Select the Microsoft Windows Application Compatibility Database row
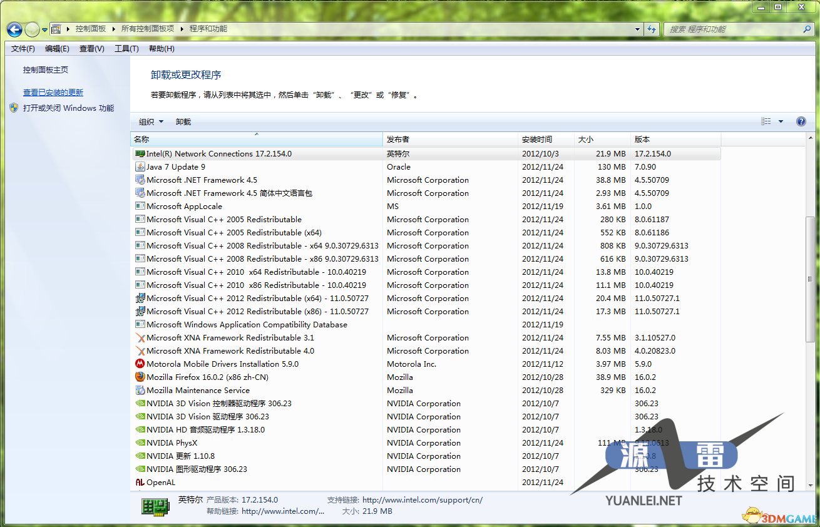The image size is (820, 527). pyautogui.click(x=426, y=325)
